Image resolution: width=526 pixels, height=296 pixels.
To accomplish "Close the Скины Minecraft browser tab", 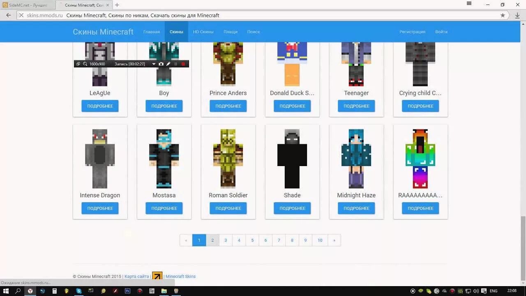I will point(108,5).
